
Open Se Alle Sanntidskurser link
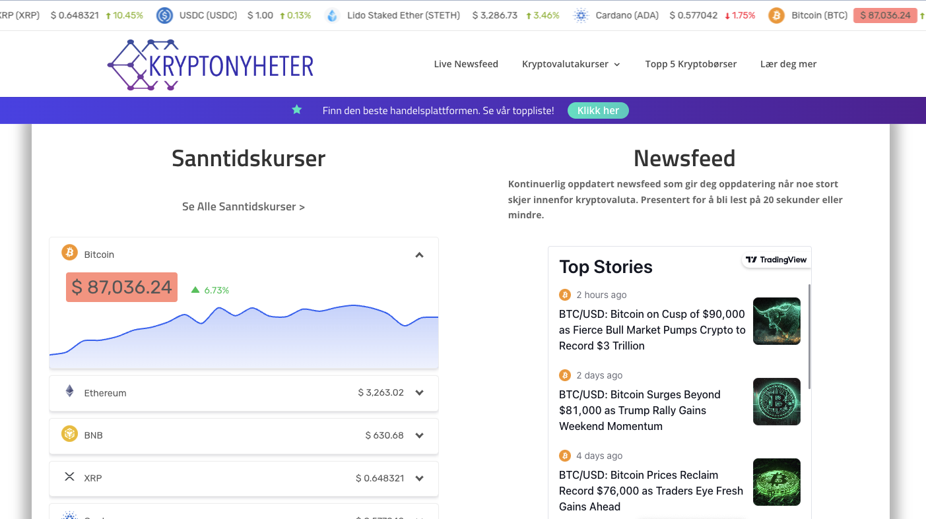pos(244,206)
